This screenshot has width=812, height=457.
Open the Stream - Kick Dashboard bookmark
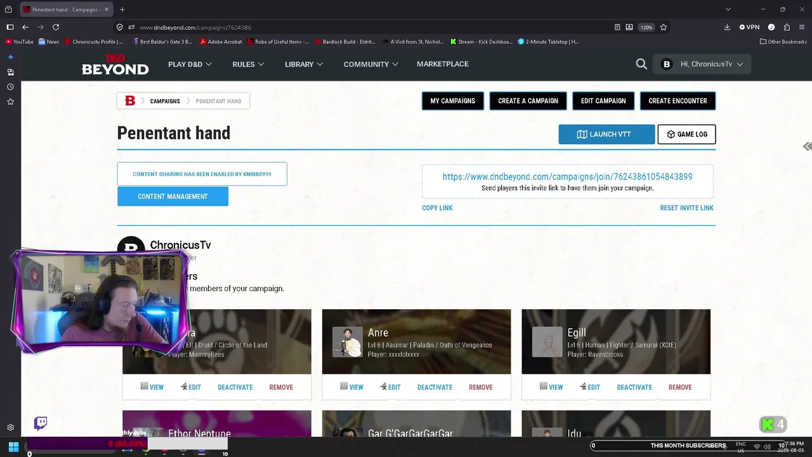pyautogui.click(x=481, y=42)
